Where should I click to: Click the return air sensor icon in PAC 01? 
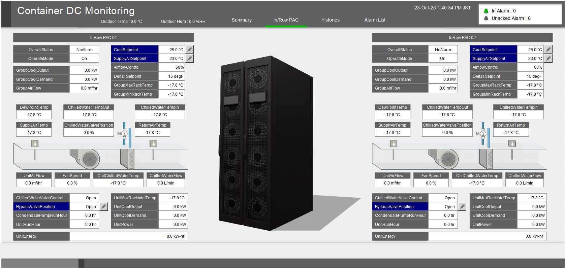(x=153, y=144)
